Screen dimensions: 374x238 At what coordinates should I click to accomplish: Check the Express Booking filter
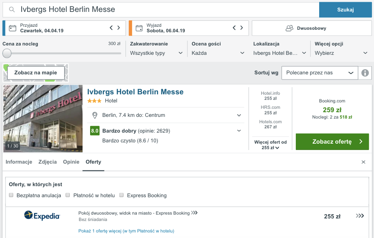(x=122, y=195)
